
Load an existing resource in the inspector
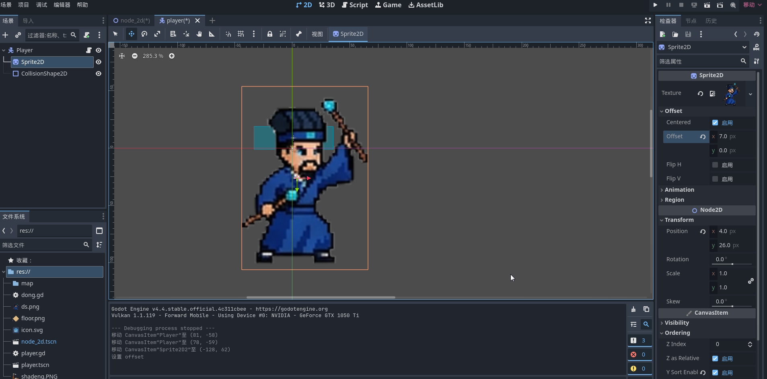(675, 34)
